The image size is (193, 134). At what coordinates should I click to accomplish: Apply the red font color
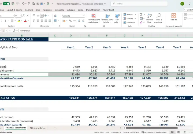(25, 21)
